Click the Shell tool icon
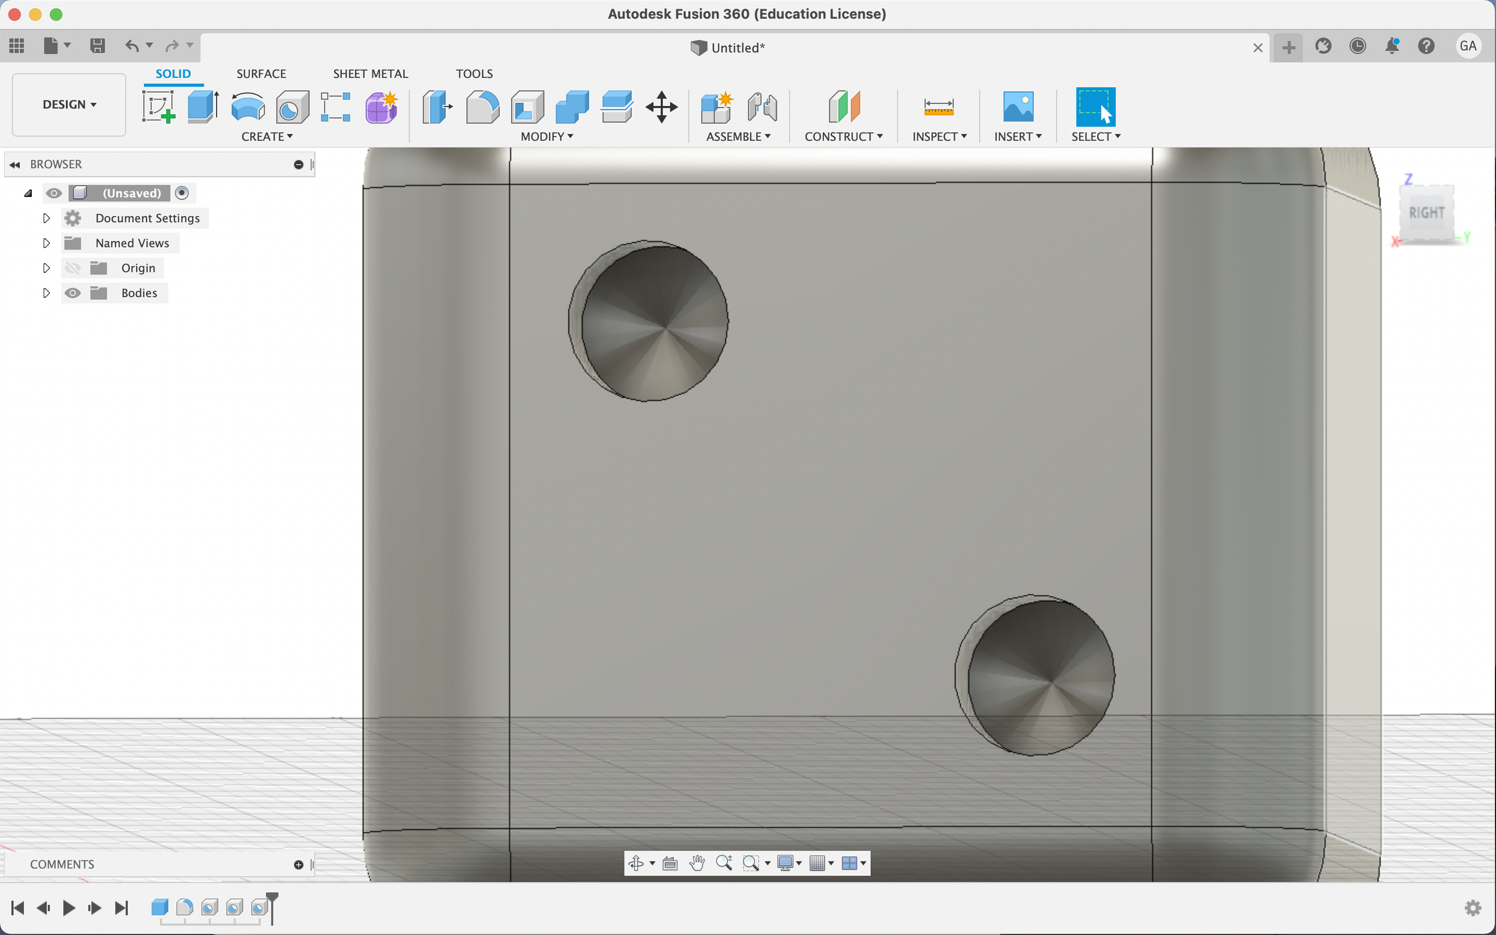This screenshot has width=1496, height=935. tap(527, 106)
